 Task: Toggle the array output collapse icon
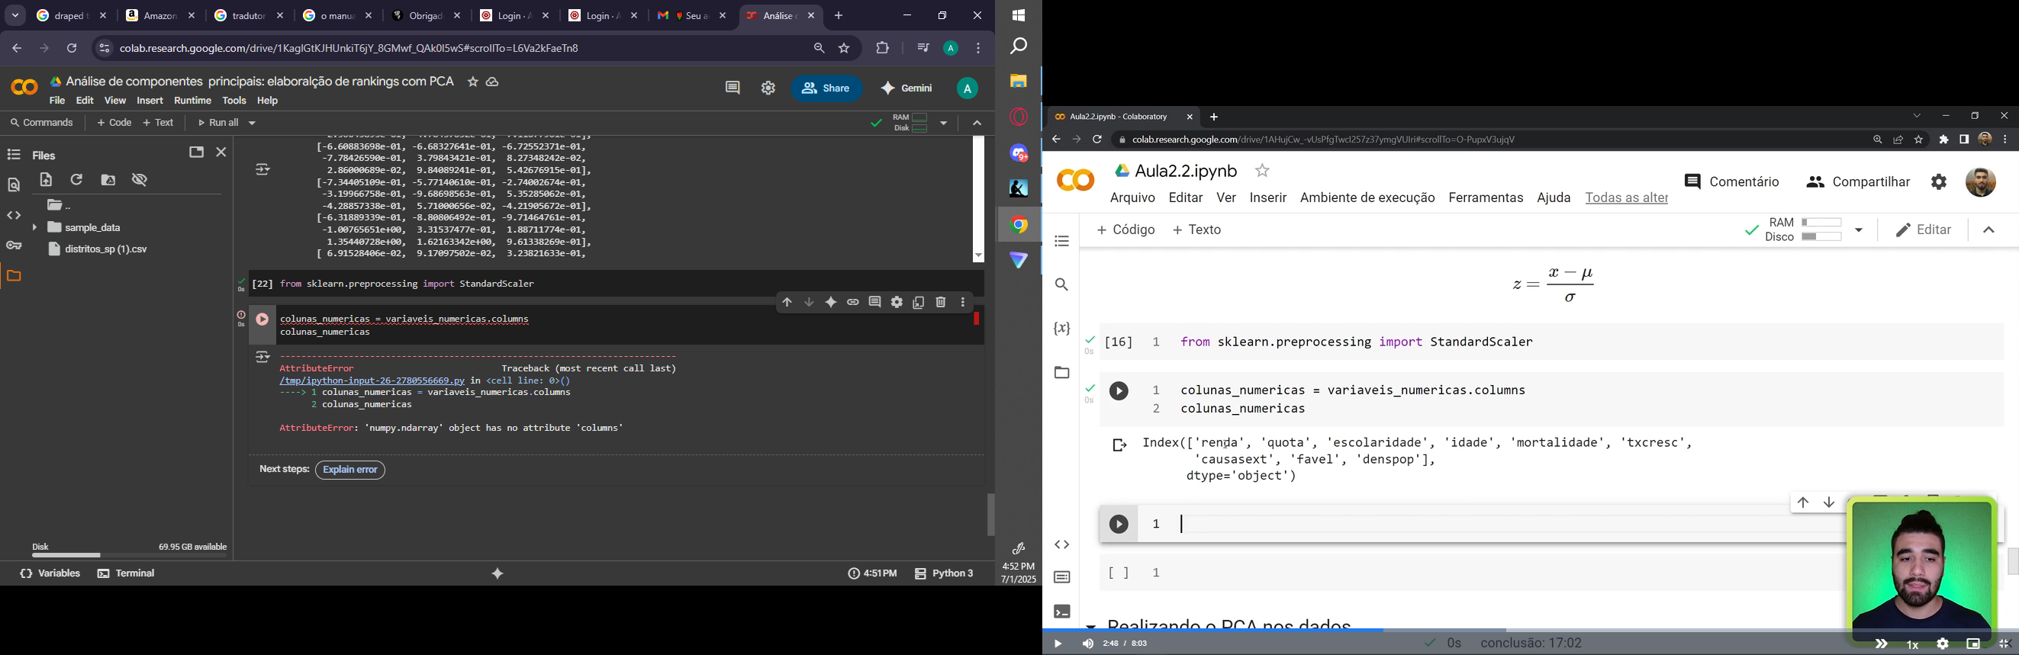click(262, 169)
